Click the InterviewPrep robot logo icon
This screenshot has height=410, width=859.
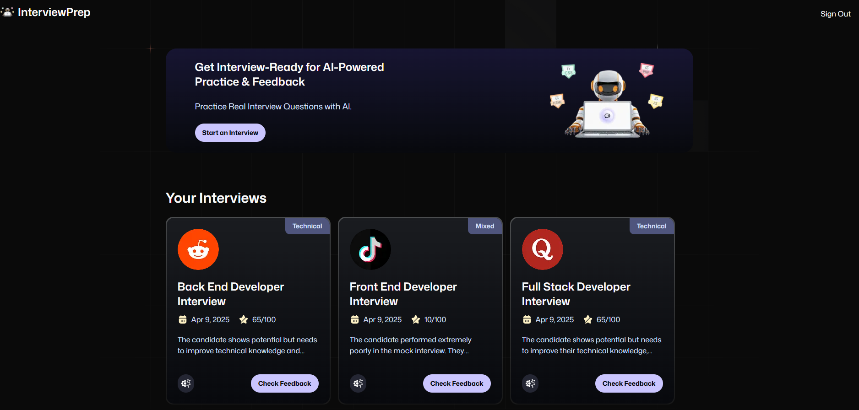7,12
